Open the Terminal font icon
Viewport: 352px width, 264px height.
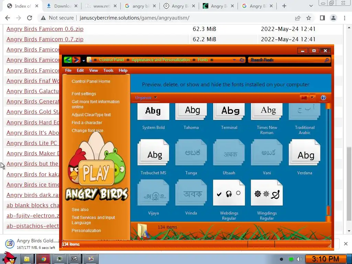(x=229, y=112)
